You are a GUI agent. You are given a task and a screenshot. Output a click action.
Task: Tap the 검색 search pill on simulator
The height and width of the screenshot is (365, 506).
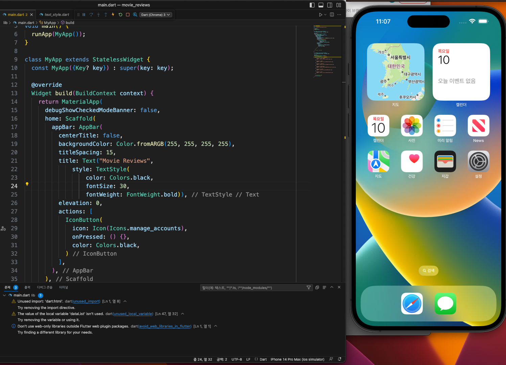tap(429, 270)
